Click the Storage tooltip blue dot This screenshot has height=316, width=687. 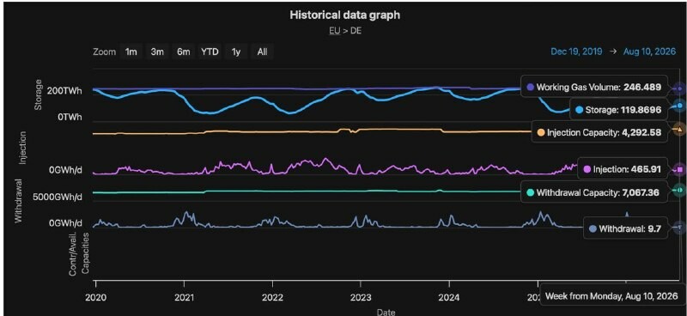[579, 110]
